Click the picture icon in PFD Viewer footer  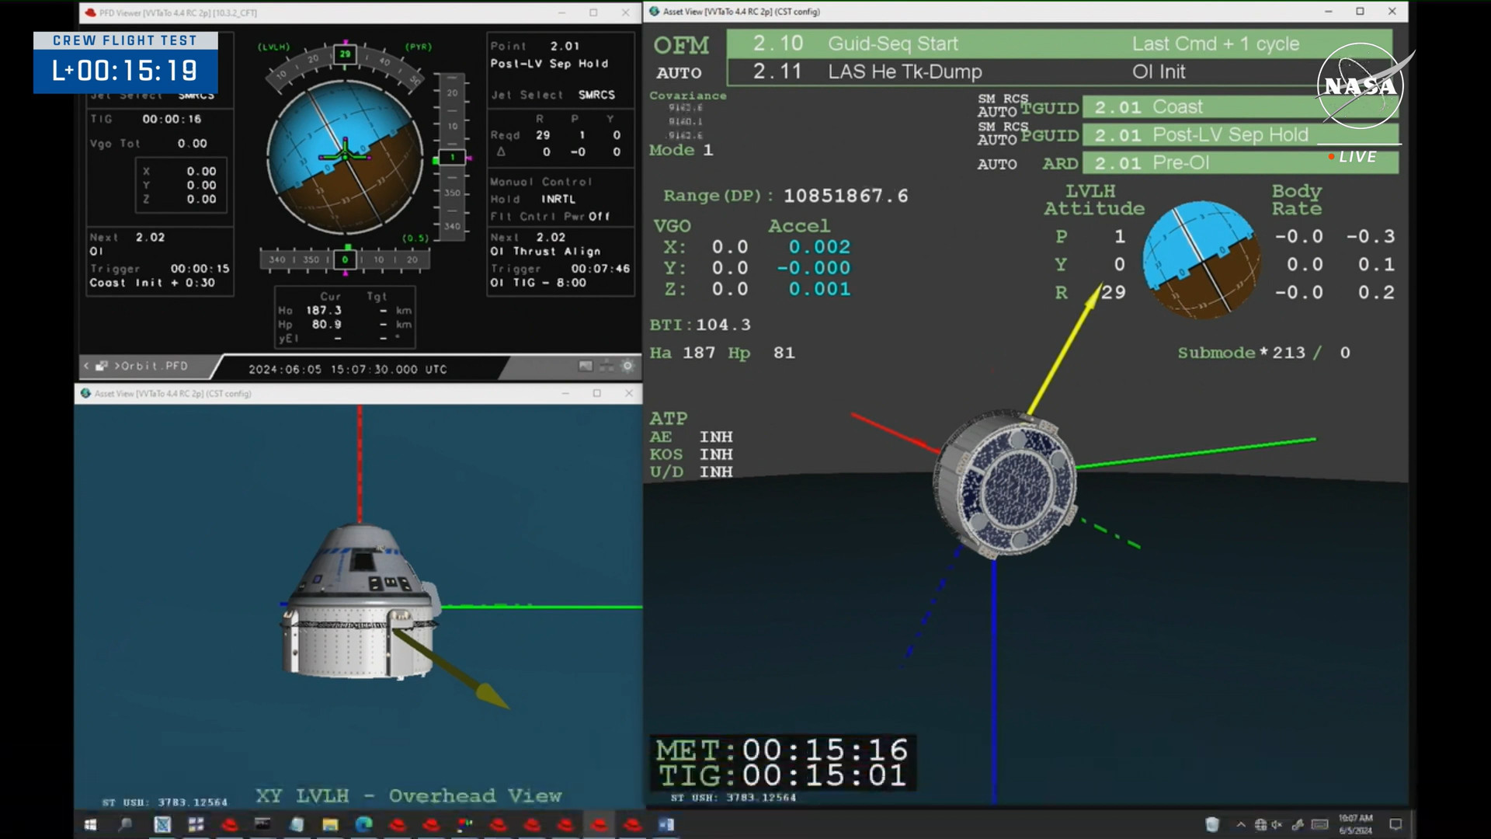point(586,366)
